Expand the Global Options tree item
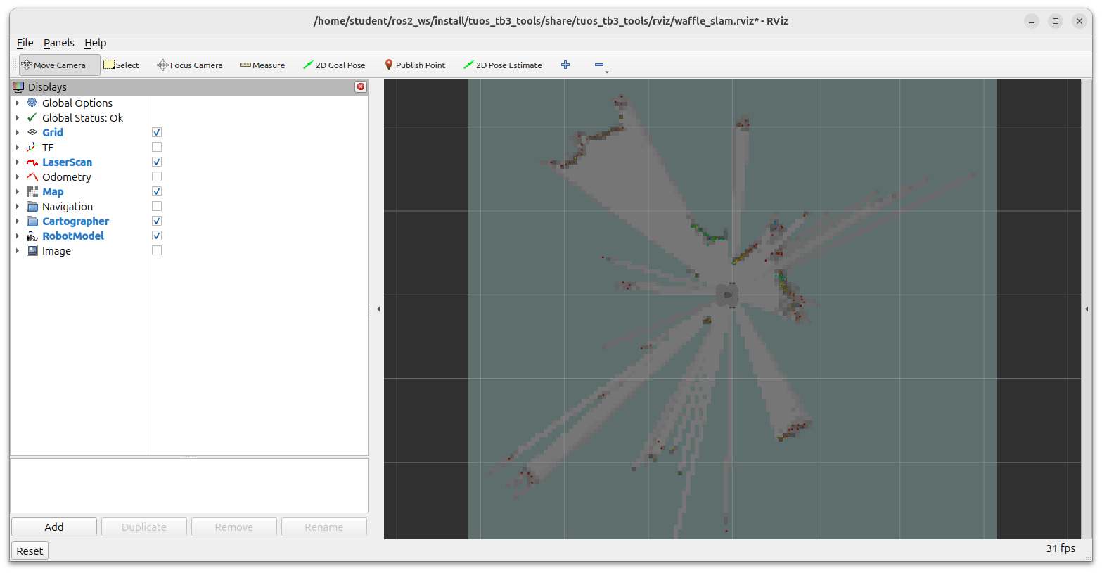The image size is (1102, 573). click(x=18, y=103)
